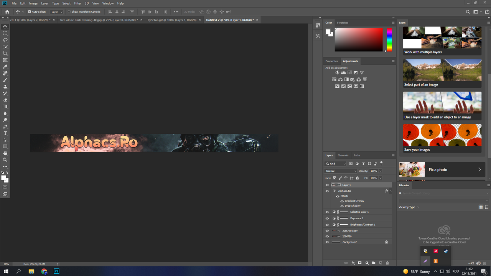
Task: Select the Move tool in the toolbar
Action: click(5, 26)
